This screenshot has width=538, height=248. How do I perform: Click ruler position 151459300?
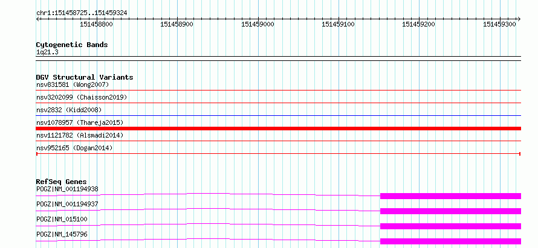click(x=499, y=24)
